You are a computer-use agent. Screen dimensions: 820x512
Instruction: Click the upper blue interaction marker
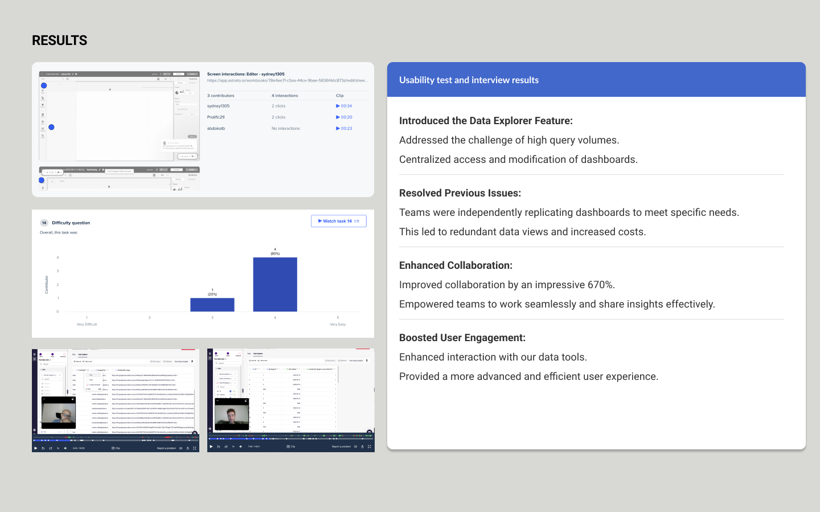point(44,85)
